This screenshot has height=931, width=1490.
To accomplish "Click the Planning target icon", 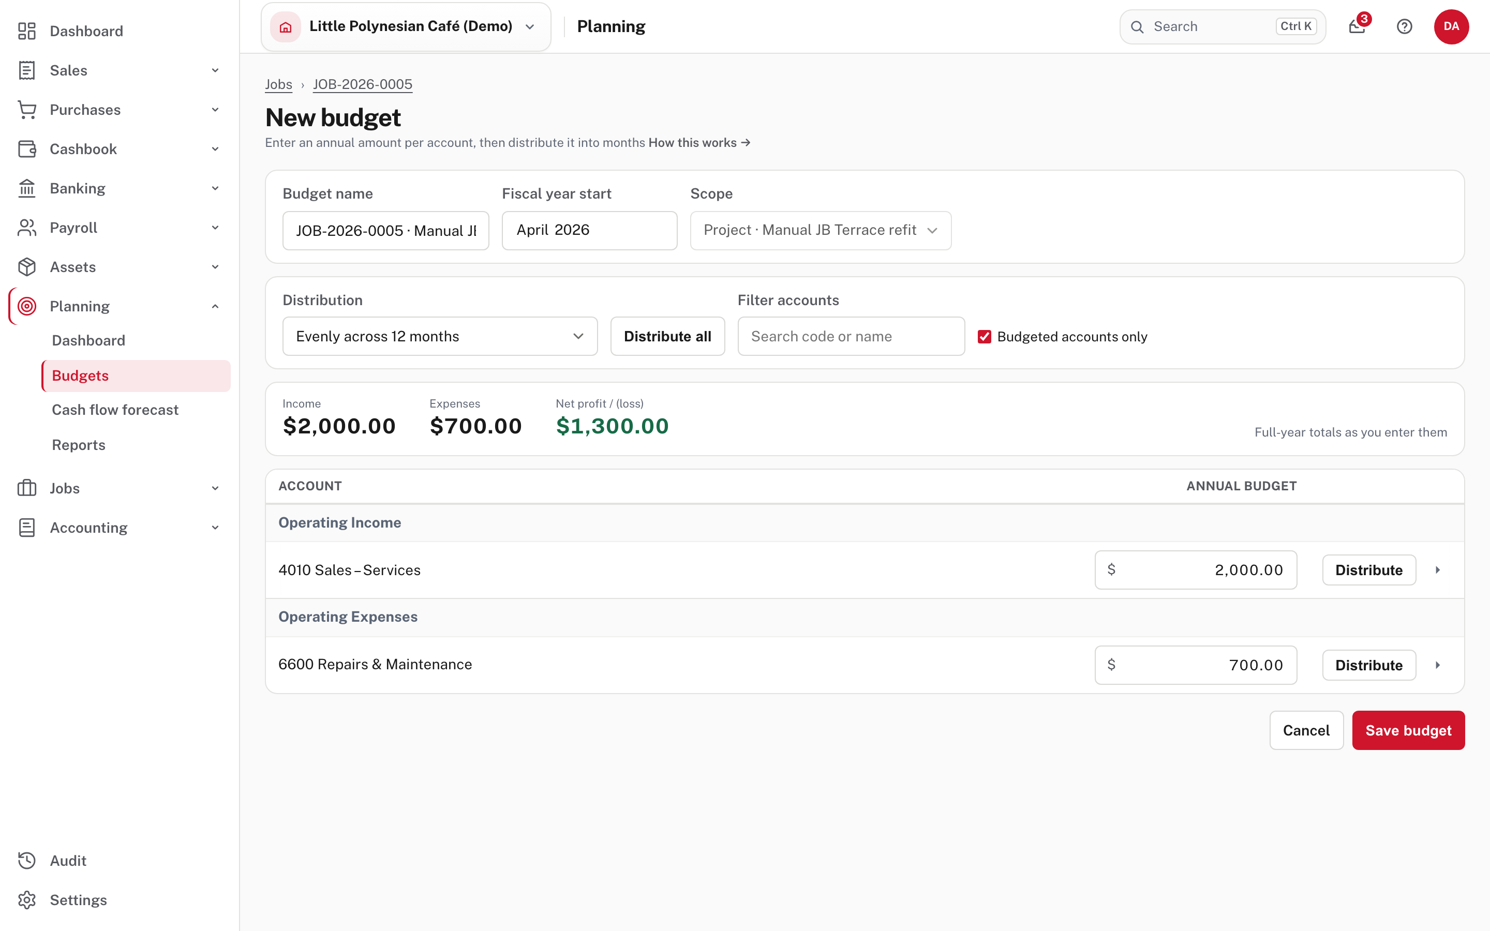I will 26,306.
